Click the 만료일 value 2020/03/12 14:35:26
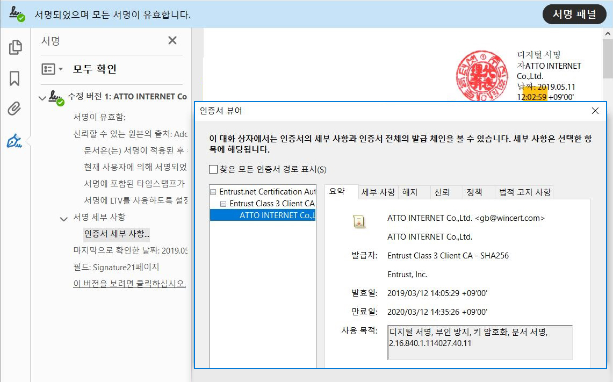The height and width of the screenshot is (382, 613). tap(437, 312)
